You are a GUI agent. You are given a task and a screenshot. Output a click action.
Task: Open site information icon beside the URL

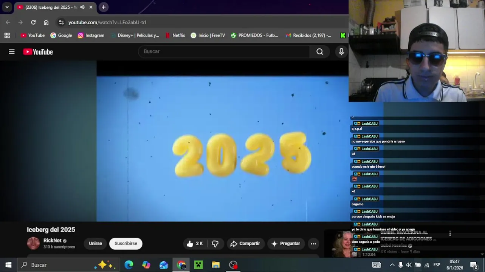point(61,22)
